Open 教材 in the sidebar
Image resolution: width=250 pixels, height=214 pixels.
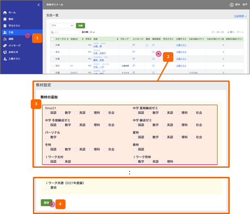pyautogui.click(x=11, y=19)
